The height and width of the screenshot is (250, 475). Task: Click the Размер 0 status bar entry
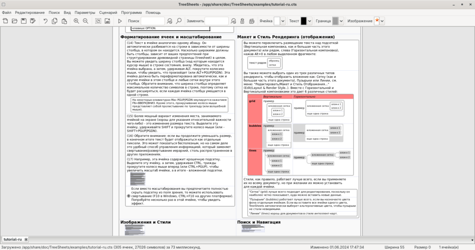[422, 247]
